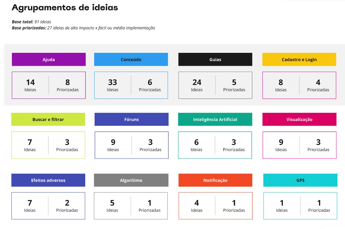Click 6 Priorizadas in the Conteúdo card
The image size is (345, 229).
pyautogui.click(x=150, y=85)
